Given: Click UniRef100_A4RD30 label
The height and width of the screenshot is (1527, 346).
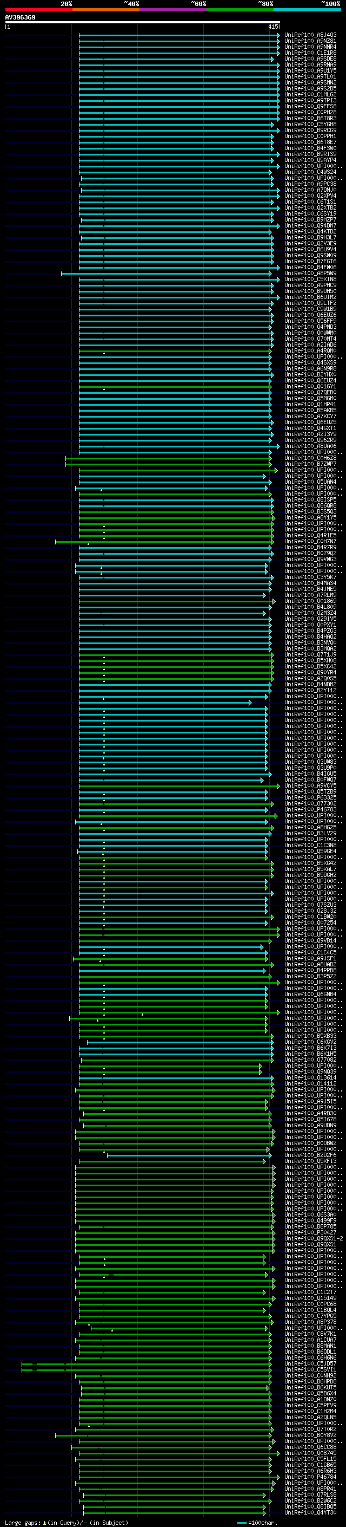Looking at the screenshot, I should (310, 1113).
